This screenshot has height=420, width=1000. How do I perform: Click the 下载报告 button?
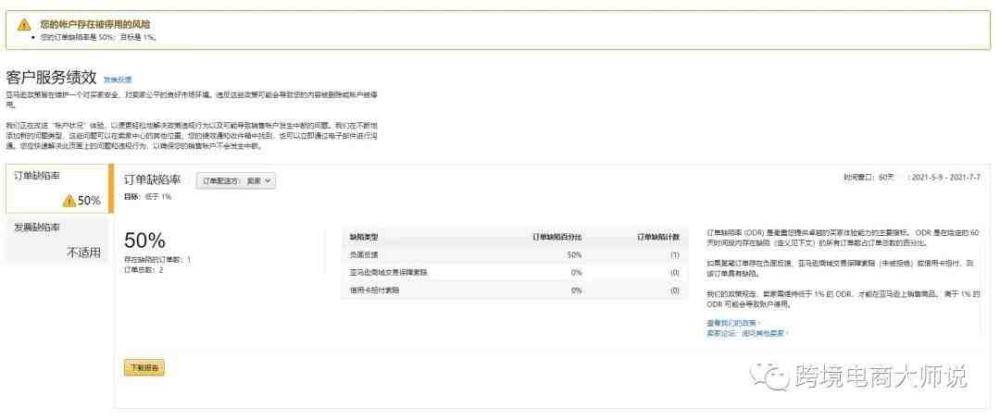pyautogui.click(x=144, y=368)
